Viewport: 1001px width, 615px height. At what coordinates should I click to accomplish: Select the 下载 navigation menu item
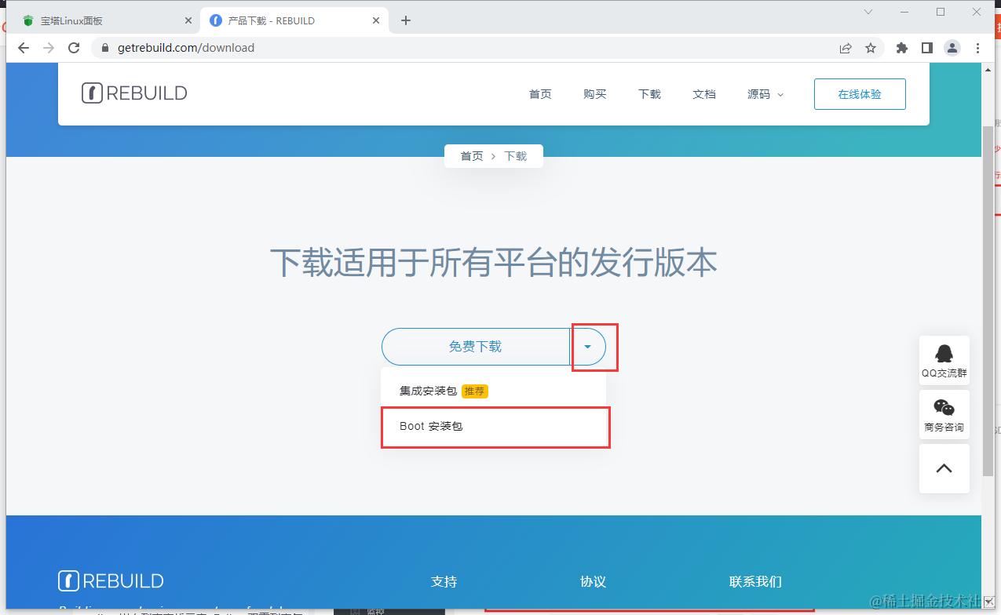point(649,94)
